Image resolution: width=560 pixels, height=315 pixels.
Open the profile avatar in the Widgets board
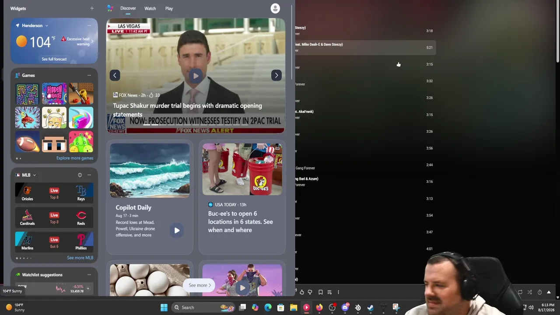pos(275,8)
